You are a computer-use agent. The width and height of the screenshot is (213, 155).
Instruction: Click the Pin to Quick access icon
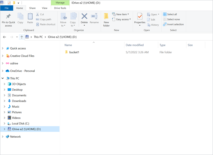click(8, 17)
